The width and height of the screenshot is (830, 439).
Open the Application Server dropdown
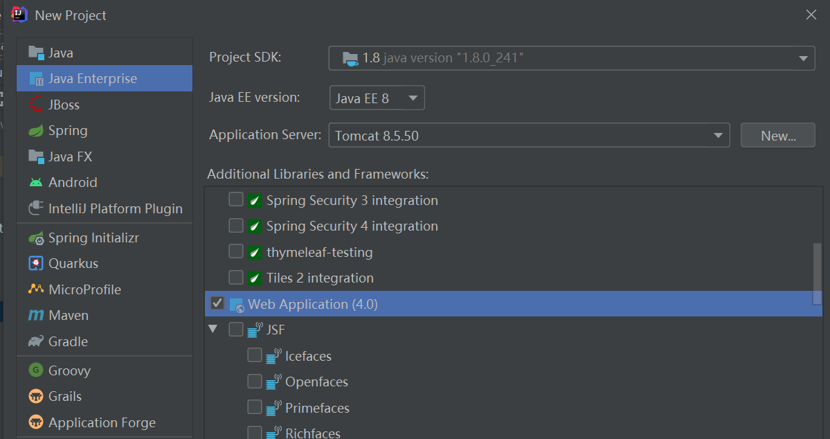(x=530, y=136)
